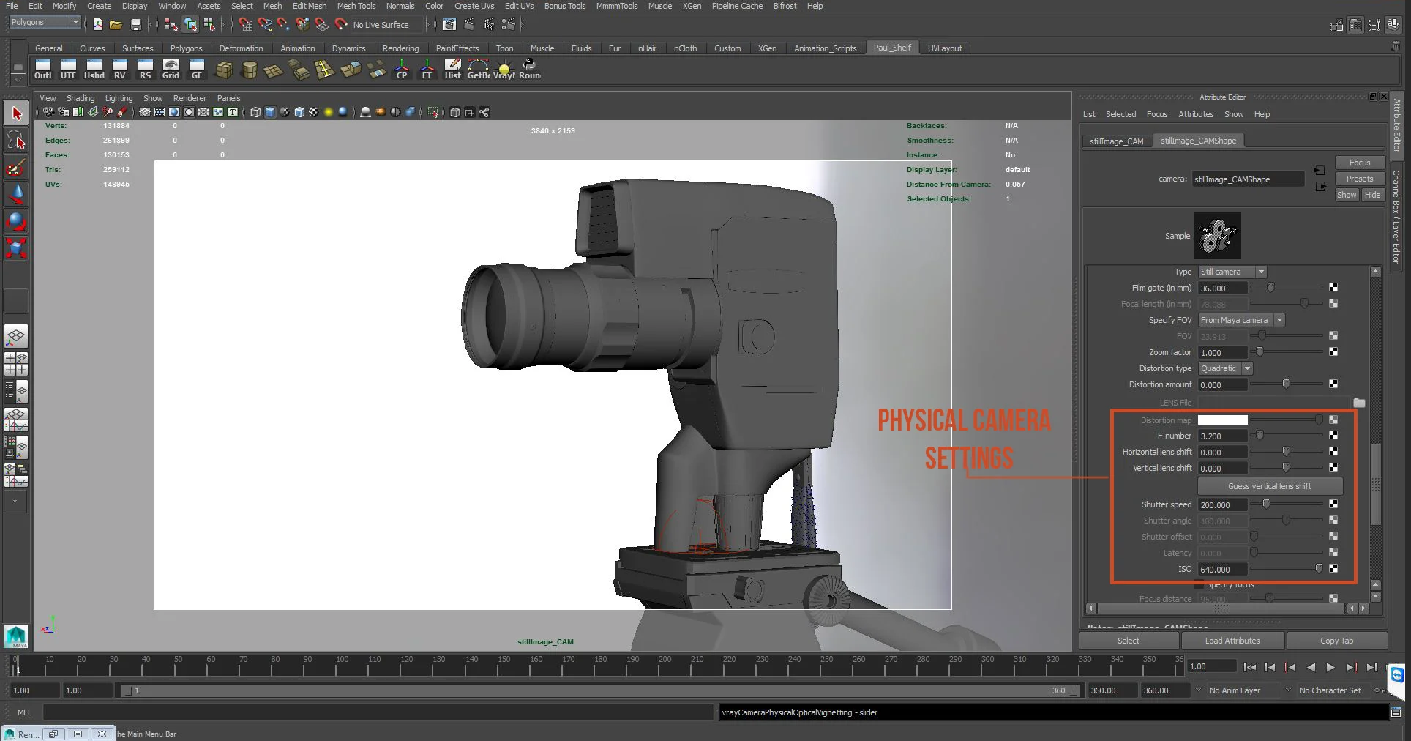Open the camera Type dropdown

pos(1232,272)
